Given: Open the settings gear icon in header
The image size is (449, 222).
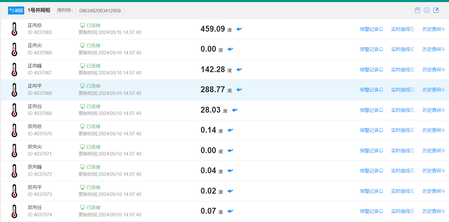Looking at the screenshot, I should [427, 10].
